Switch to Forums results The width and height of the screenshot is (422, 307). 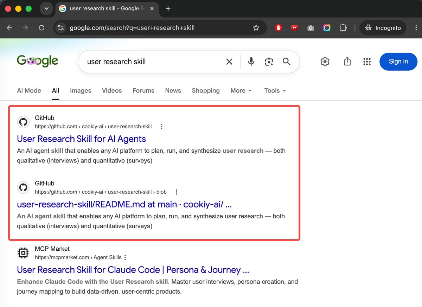143,90
